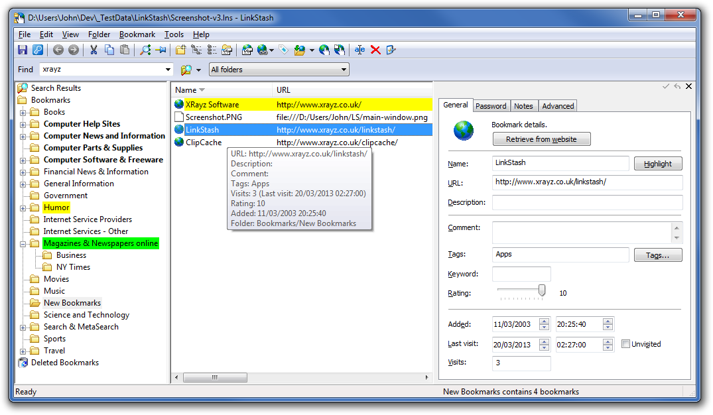Click the Cut scissors icon
The width and height of the screenshot is (713, 415).
94,50
